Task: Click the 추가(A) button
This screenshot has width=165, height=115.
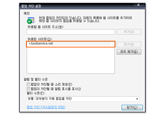Action: point(129,32)
